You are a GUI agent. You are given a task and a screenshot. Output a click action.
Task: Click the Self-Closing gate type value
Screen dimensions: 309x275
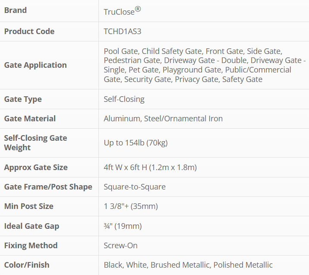(x=124, y=99)
